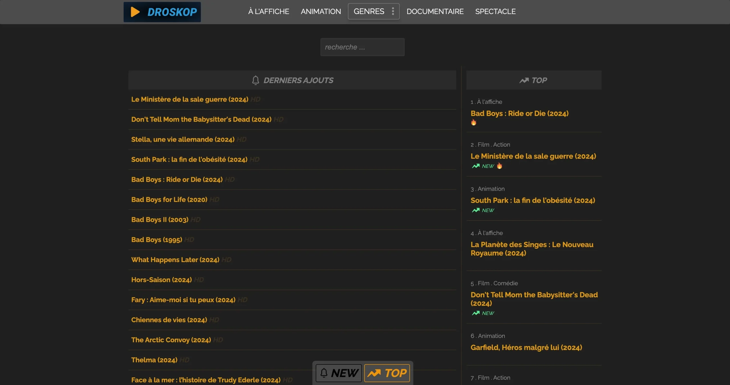Open top-ranked Bad Boys : Ride or Die in TOP
Screen dimensions: 730x385
pyautogui.click(x=520, y=113)
